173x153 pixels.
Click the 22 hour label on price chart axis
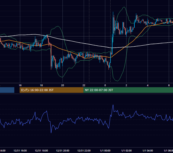[84, 85]
